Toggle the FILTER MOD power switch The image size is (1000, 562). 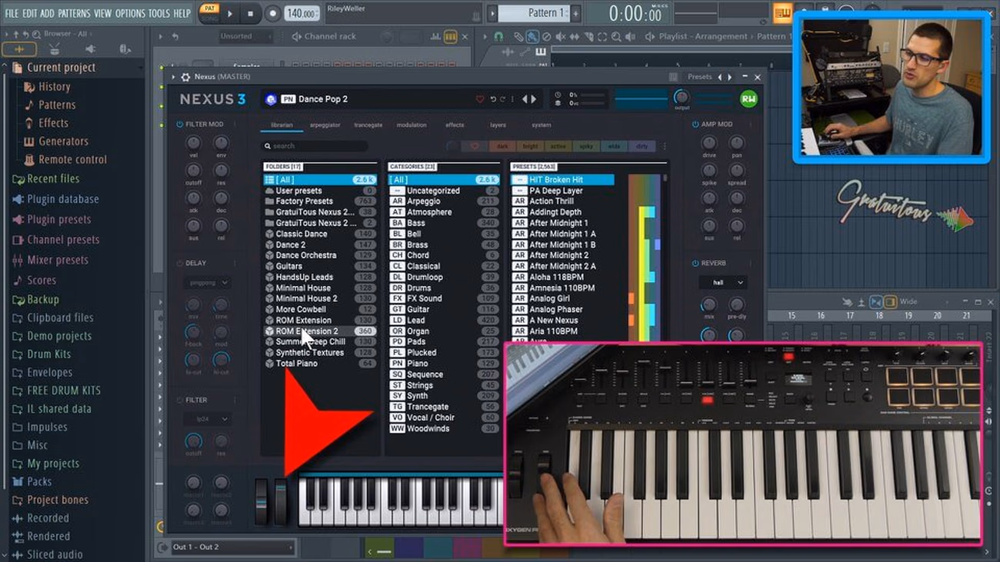click(x=179, y=124)
